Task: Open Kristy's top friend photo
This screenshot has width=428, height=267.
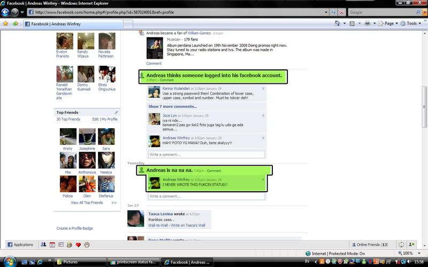Action: [68, 137]
